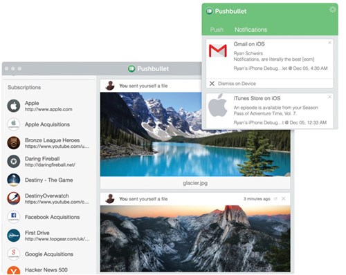Open the http://www.apple.com link
The image size is (346, 275).
point(48,109)
